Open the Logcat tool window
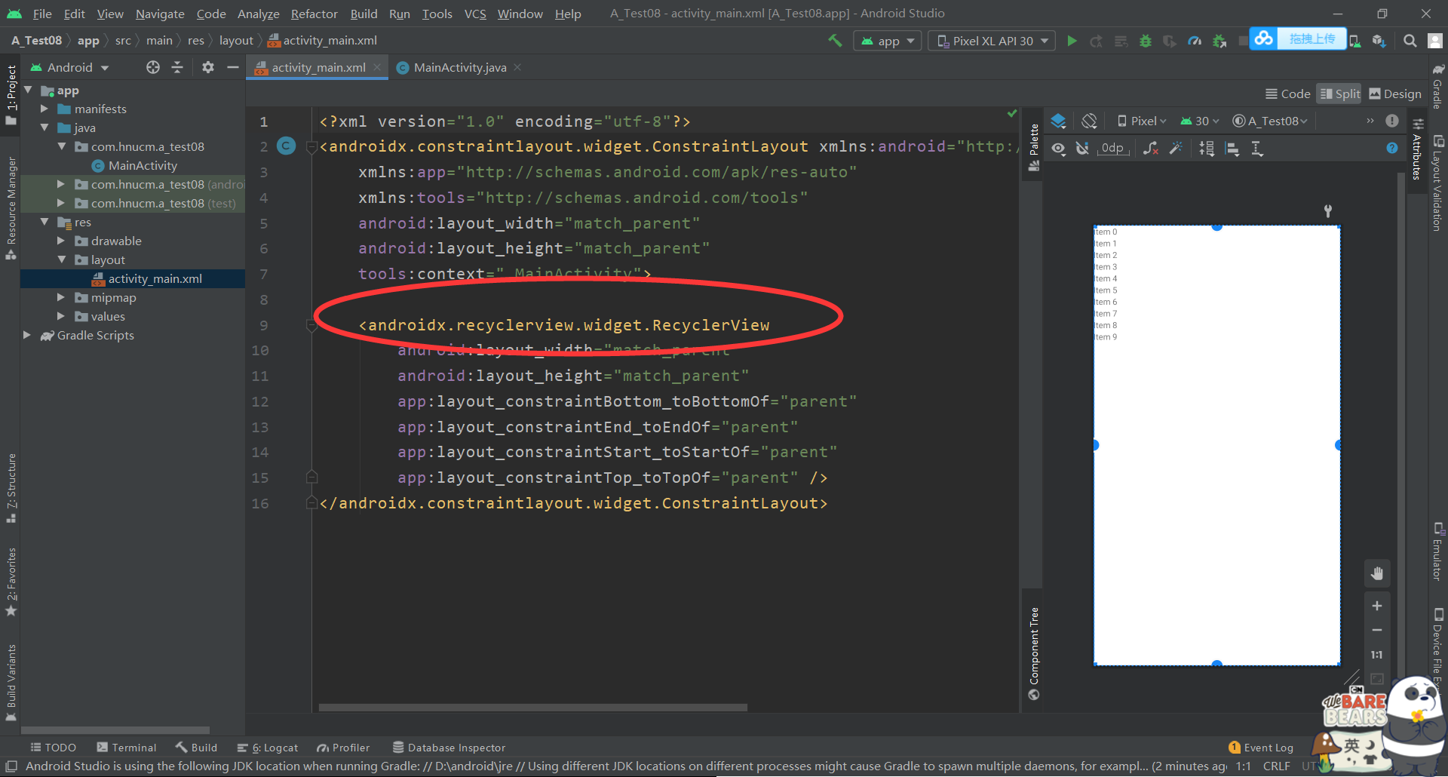Screen dimensions: 1448x777 click(268, 748)
